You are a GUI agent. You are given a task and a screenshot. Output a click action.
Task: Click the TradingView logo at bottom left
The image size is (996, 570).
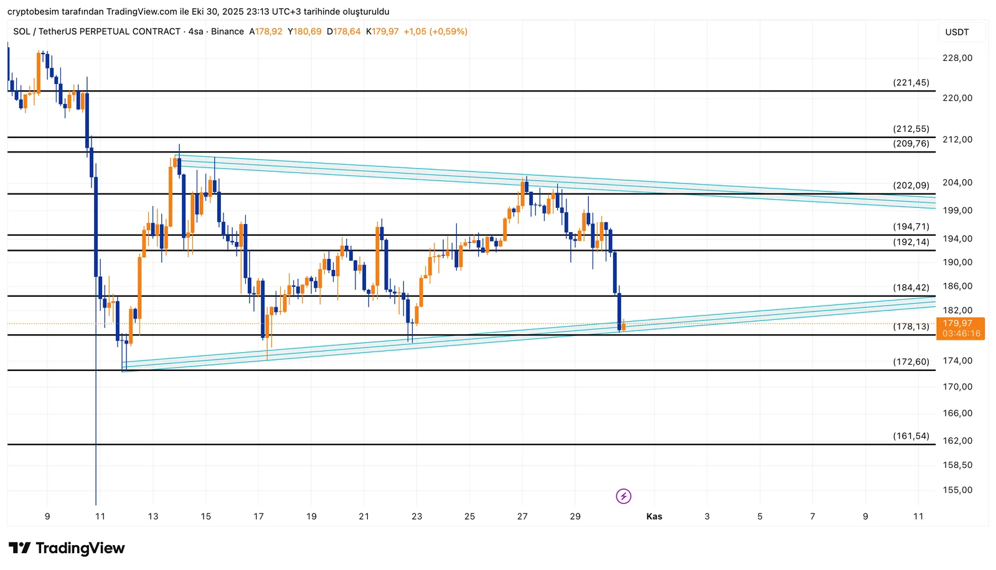click(67, 548)
